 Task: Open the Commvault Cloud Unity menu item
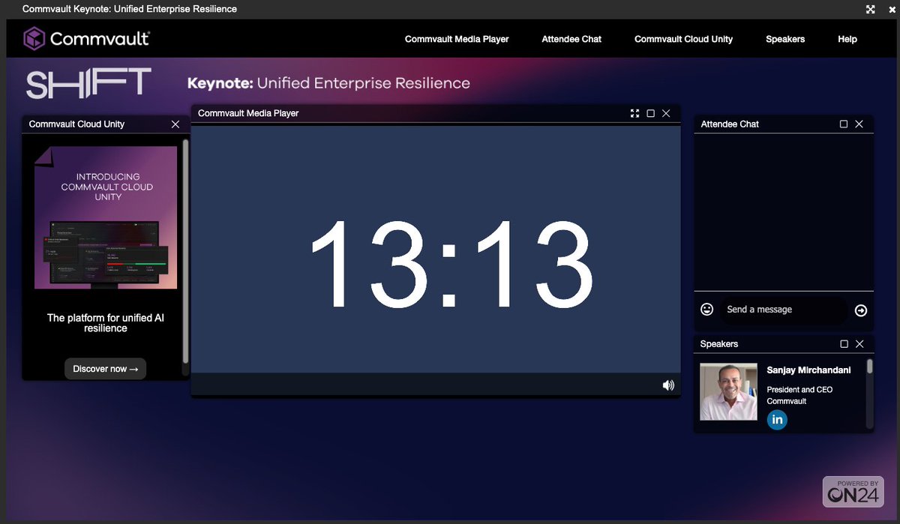click(x=683, y=39)
